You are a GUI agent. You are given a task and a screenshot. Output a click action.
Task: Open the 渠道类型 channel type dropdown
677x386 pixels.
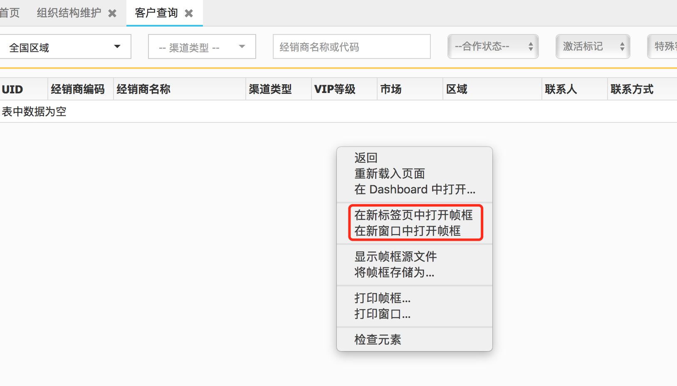pos(195,46)
